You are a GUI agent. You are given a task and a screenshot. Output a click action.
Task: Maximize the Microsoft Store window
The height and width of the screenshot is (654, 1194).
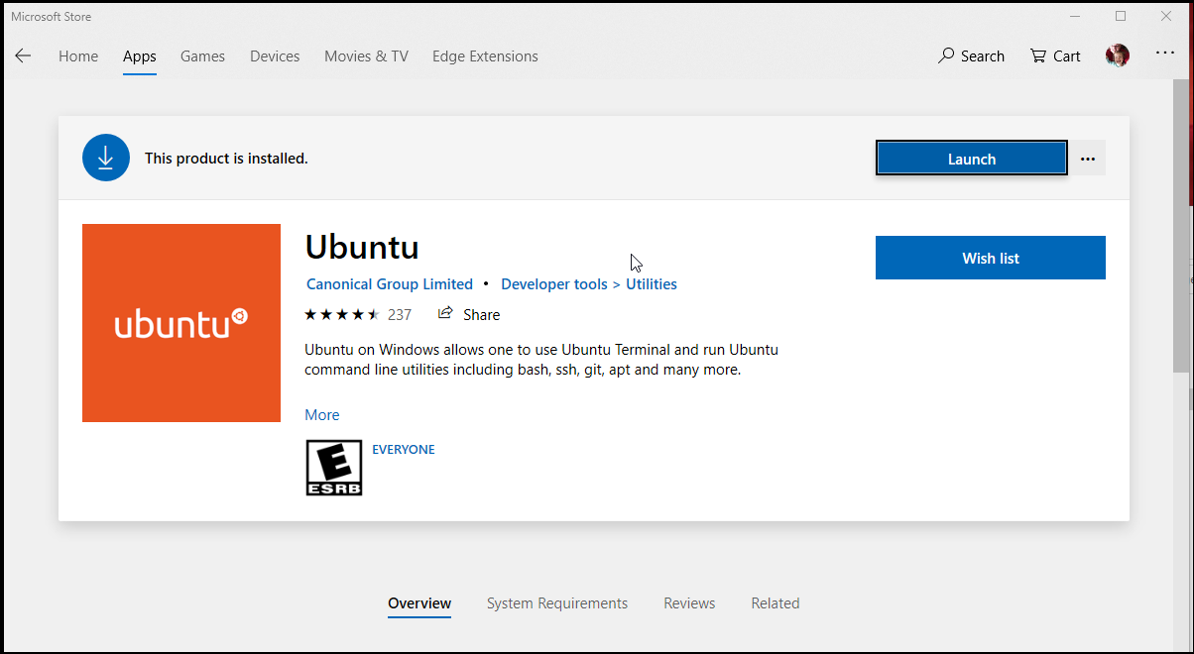[1121, 16]
